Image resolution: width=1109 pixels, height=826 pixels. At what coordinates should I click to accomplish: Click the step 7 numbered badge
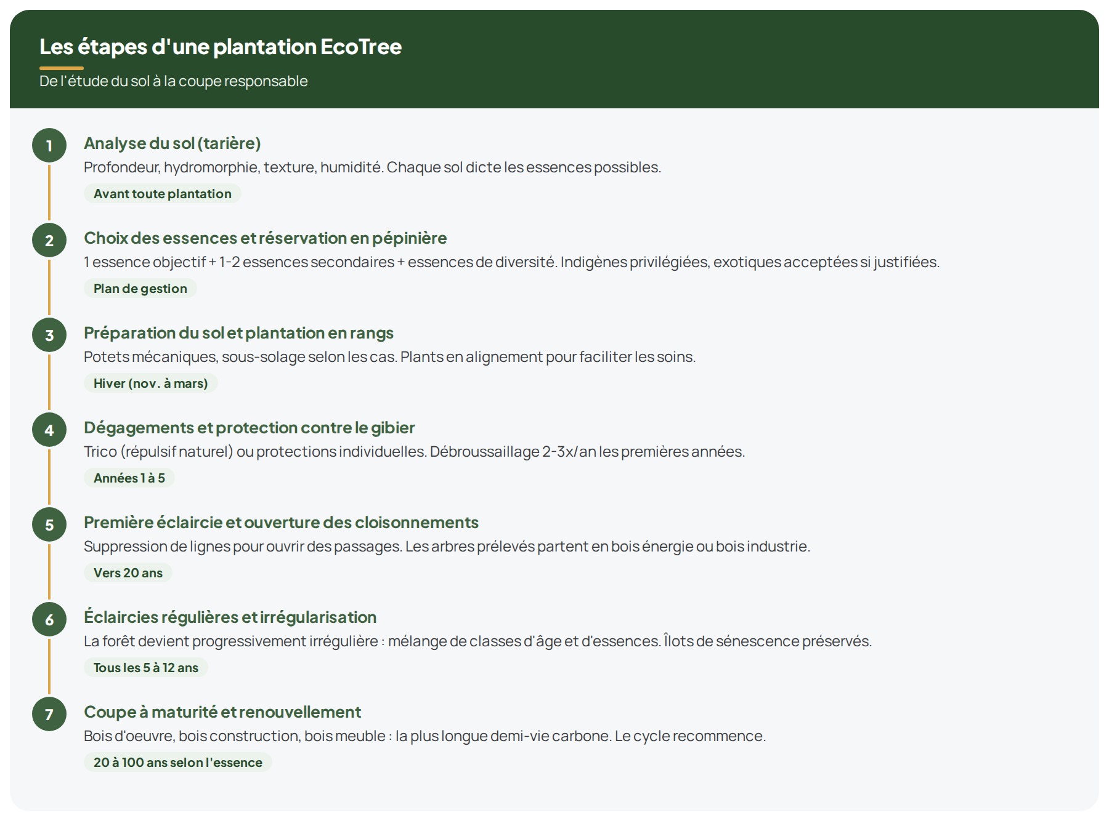pyautogui.click(x=49, y=715)
